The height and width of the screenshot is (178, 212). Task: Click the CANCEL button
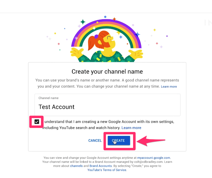pos(95,141)
